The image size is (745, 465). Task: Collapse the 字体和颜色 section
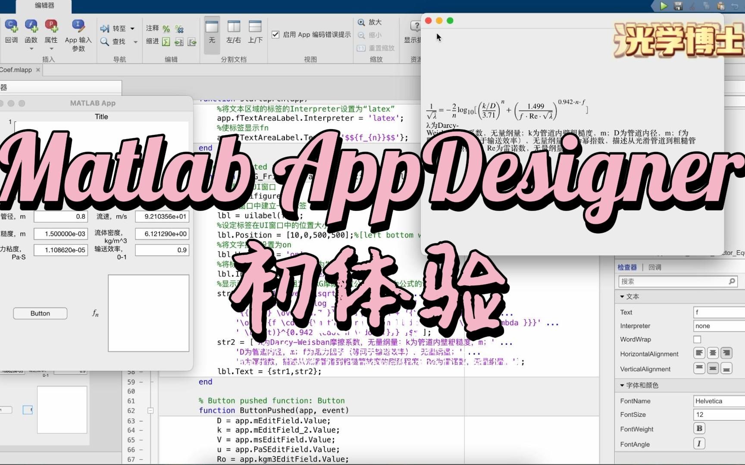coord(622,385)
